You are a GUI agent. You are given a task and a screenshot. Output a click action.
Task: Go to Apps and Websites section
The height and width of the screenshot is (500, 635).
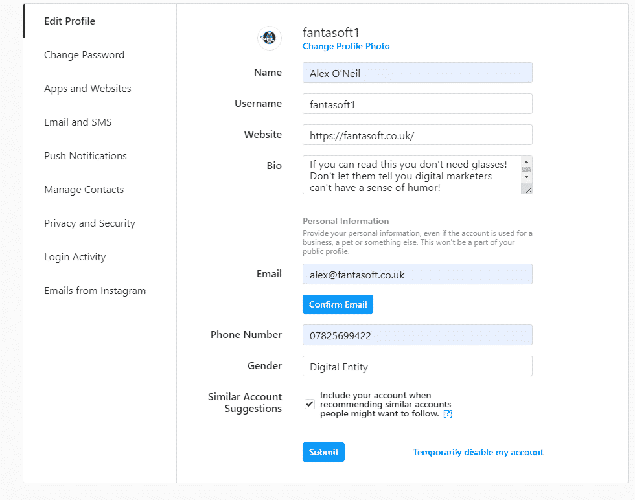(87, 89)
